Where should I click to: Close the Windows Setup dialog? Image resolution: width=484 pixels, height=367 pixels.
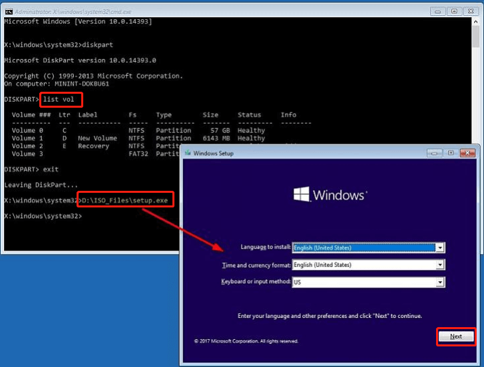(x=467, y=153)
